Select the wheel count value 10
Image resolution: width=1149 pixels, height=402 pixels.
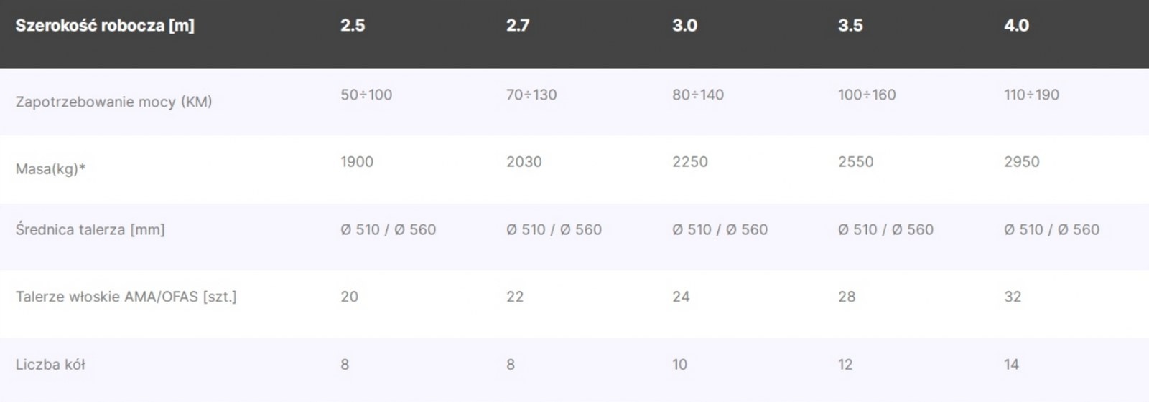pyautogui.click(x=679, y=364)
